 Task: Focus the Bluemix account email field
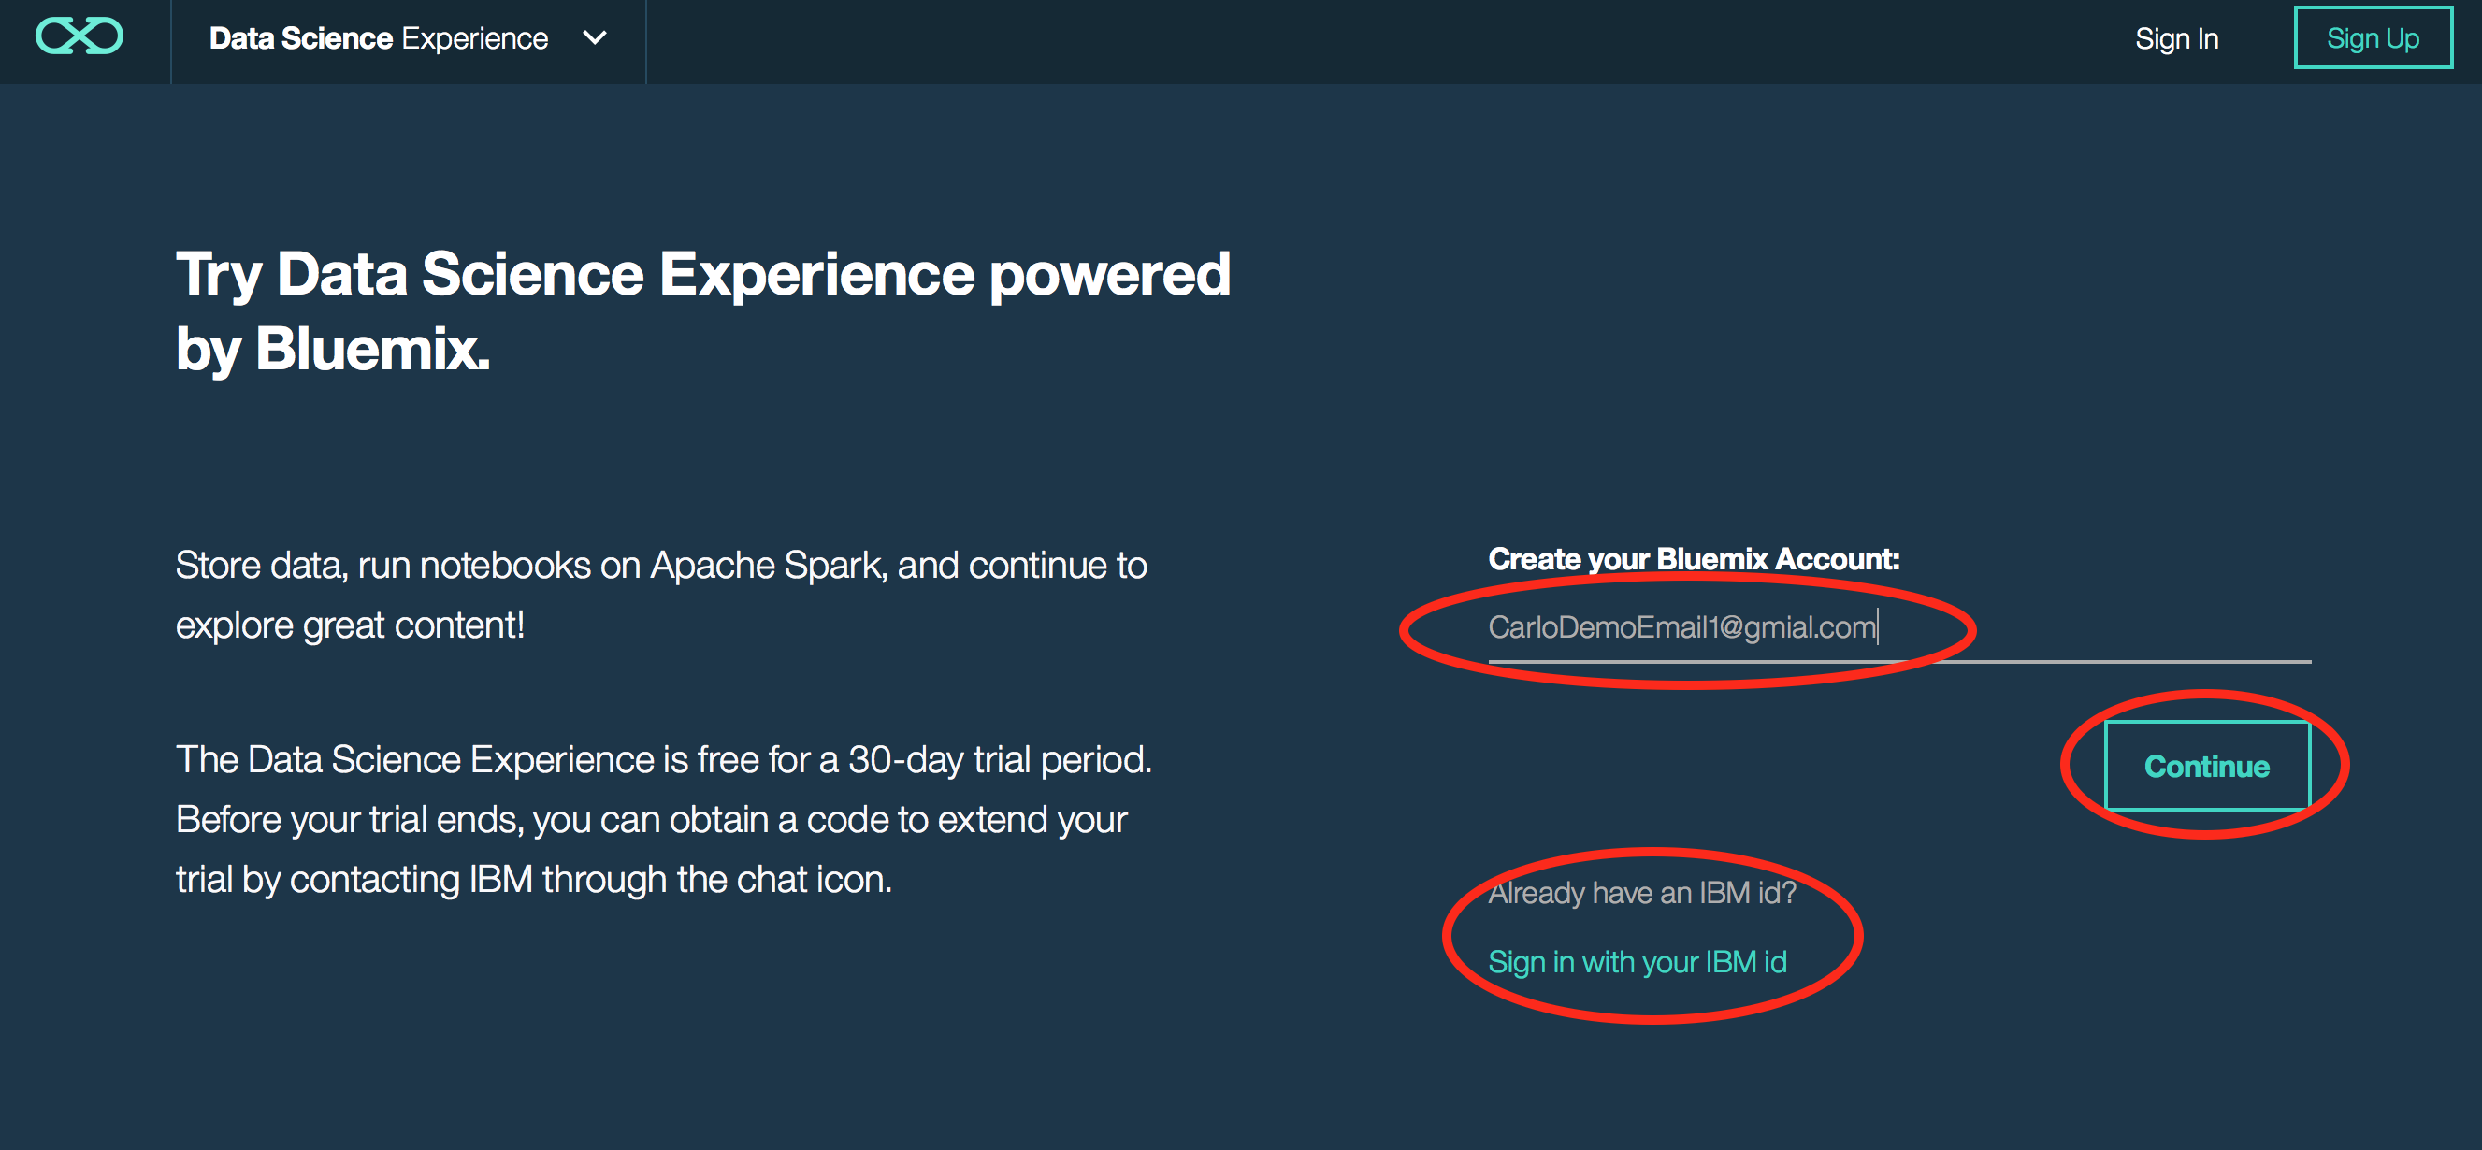pyautogui.click(x=1898, y=628)
